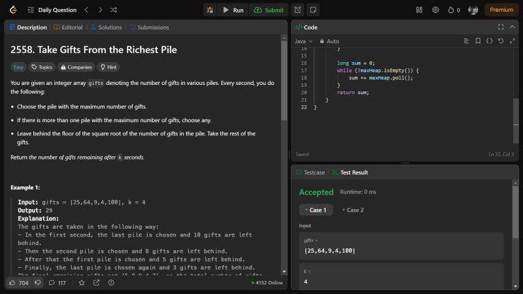This screenshot has height=294, width=523.
Task: View the streak flame counter
Action: point(454,10)
